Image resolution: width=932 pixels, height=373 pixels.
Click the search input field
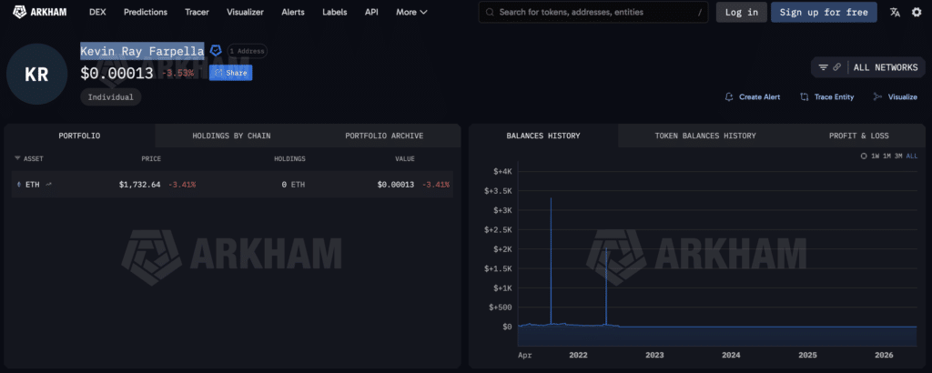point(593,12)
